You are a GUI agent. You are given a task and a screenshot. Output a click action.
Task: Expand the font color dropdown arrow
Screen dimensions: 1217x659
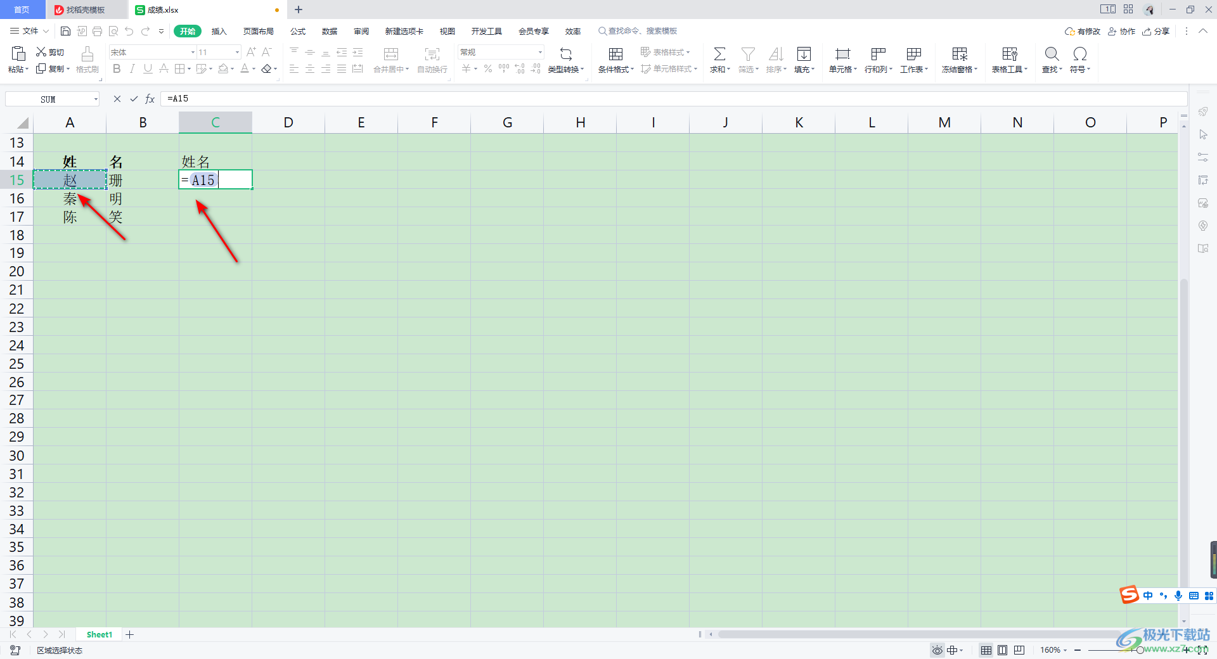coord(254,69)
